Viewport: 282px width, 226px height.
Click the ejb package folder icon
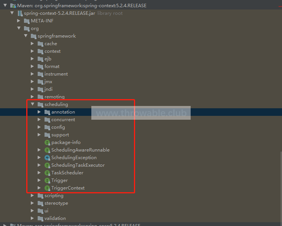pyautogui.click(x=40, y=59)
